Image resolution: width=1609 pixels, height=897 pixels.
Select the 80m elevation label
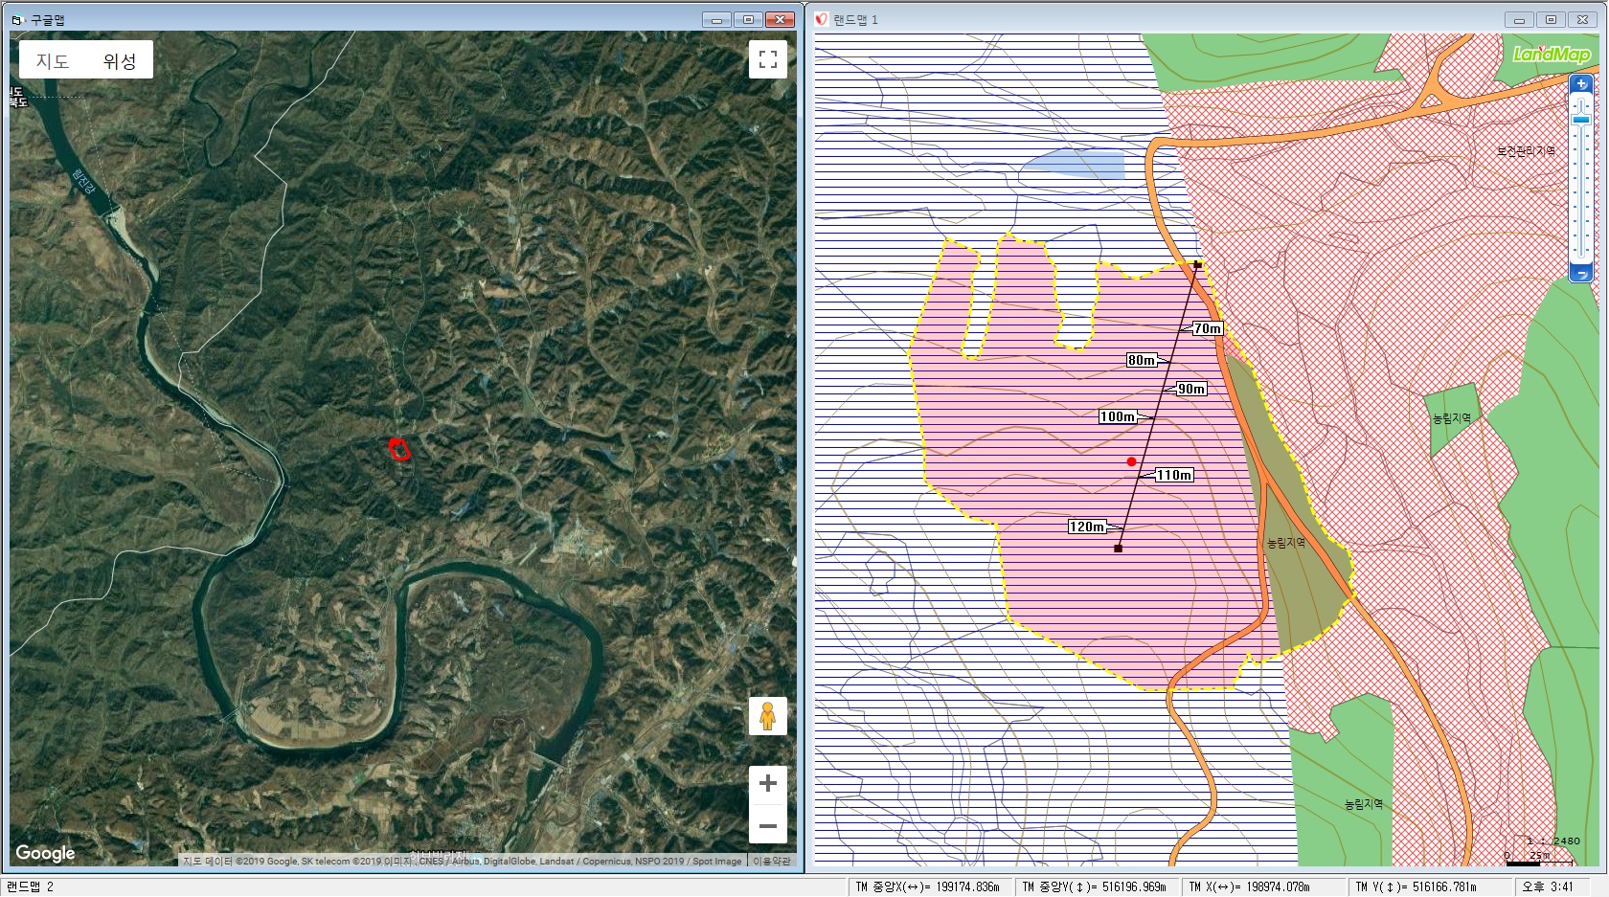coord(1141,360)
